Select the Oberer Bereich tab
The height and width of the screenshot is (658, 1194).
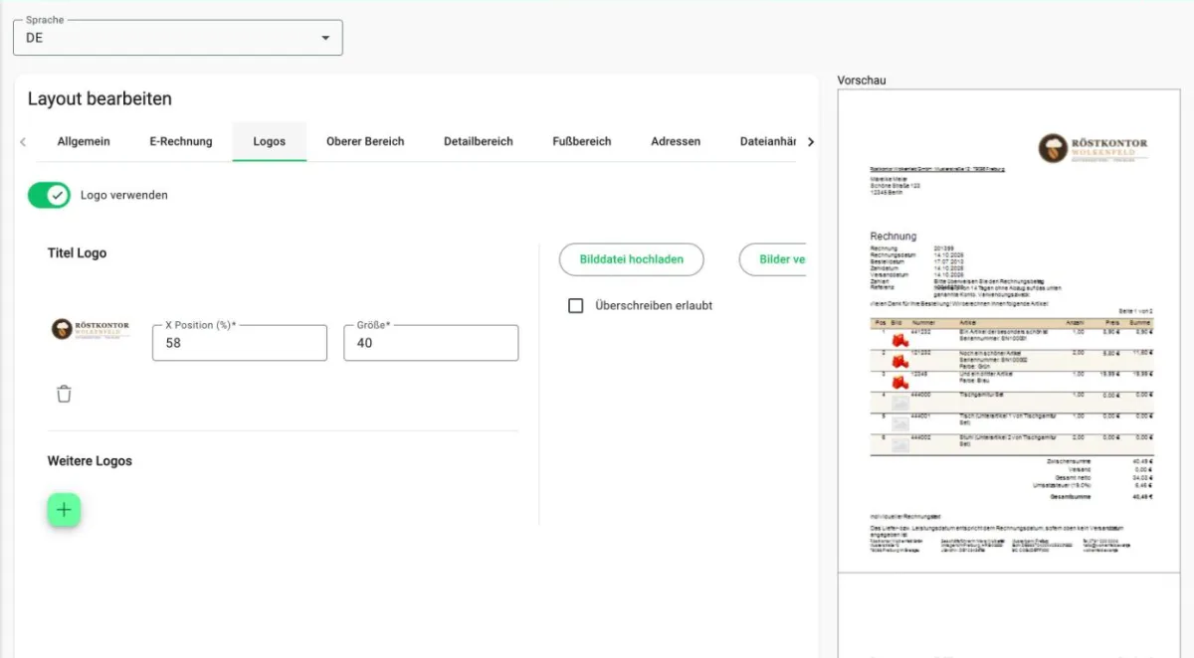click(365, 141)
